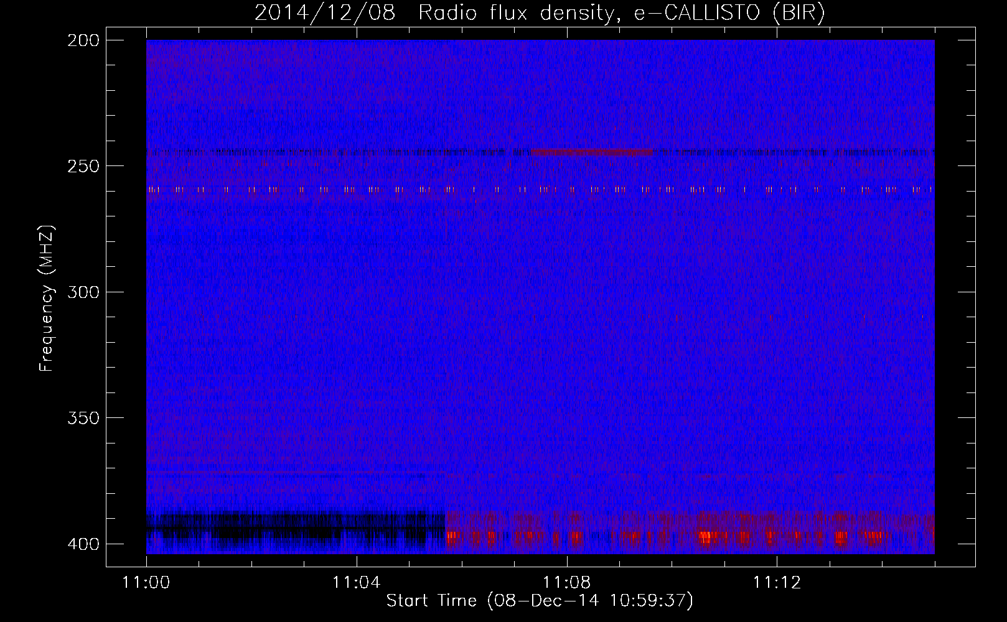
Task: Select the 300 frequency tick label
Action: [83, 292]
